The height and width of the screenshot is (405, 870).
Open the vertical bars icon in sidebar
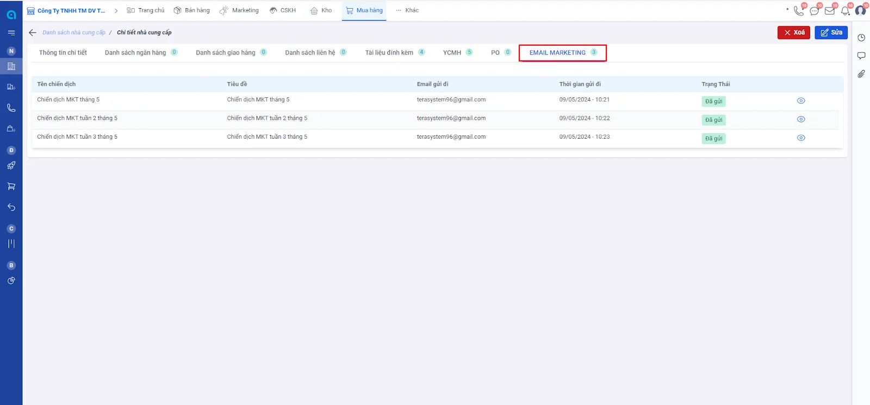coord(11,244)
